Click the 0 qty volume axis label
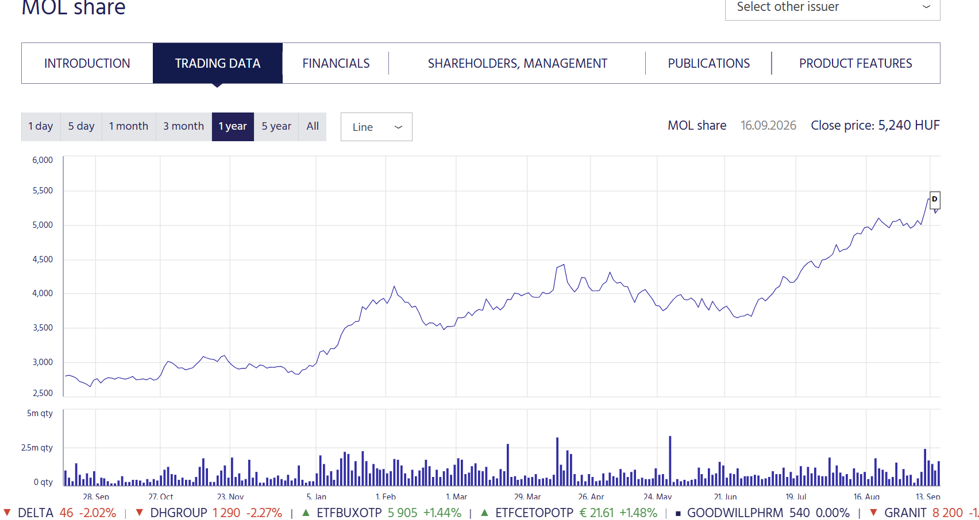Viewport: 979px width, 520px height. click(43, 482)
